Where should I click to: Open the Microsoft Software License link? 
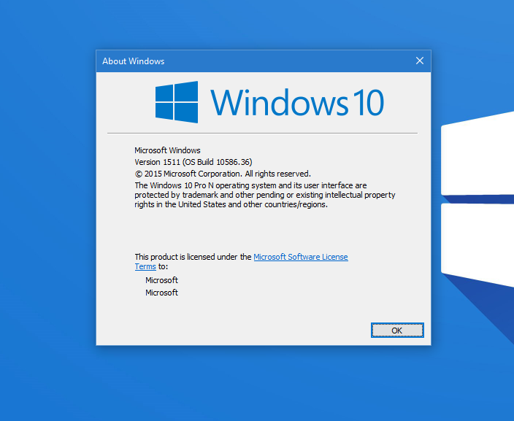pyautogui.click(x=301, y=257)
